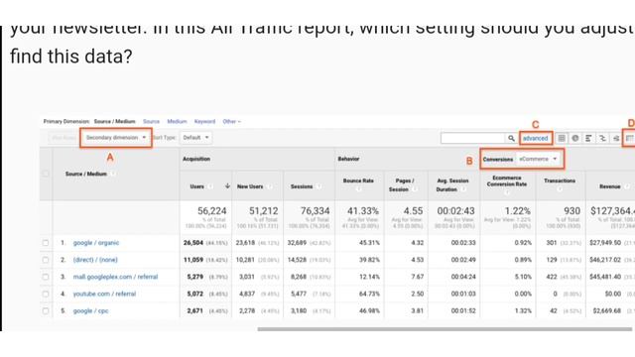Click help icon next to Source / Medium header
The height and width of the screenshot is (357, 635).
coord(113,175)
